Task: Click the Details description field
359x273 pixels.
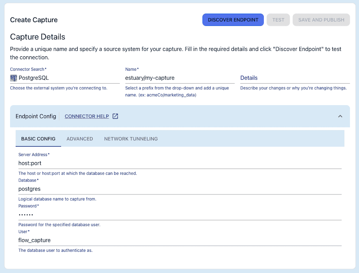Action: 294,78
